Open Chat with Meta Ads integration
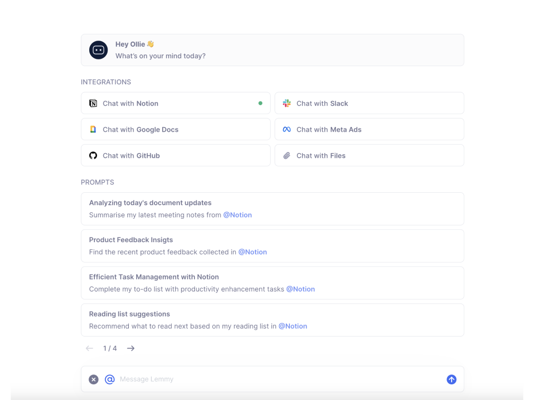Screen dimensions: 534x400 point(369,129)
